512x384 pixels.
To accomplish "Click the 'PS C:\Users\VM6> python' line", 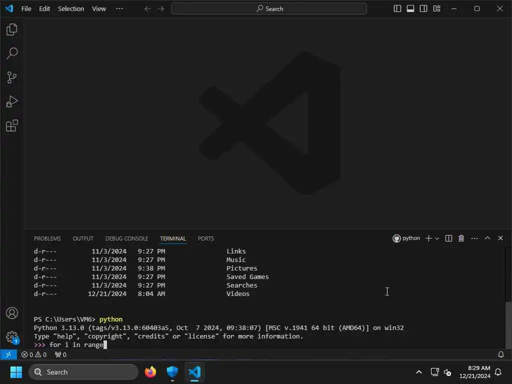I will coord(78,319).
